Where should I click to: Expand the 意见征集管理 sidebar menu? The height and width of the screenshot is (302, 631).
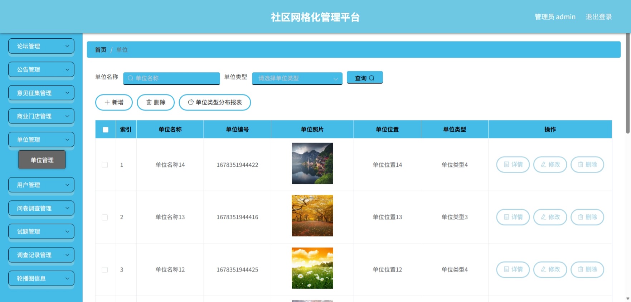pos(41,93)
